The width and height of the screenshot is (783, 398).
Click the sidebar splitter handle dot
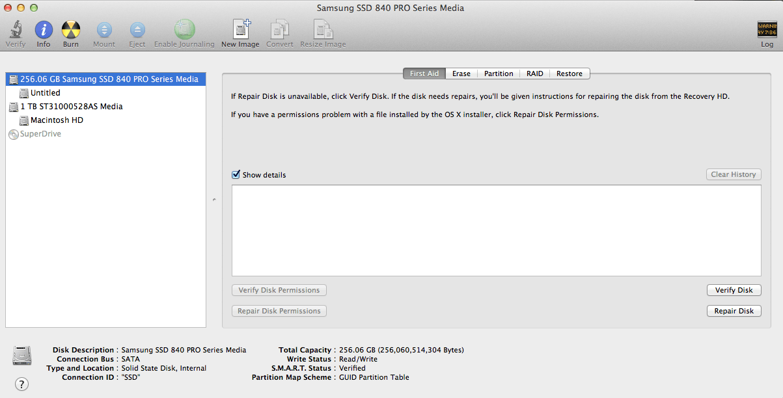214,200
